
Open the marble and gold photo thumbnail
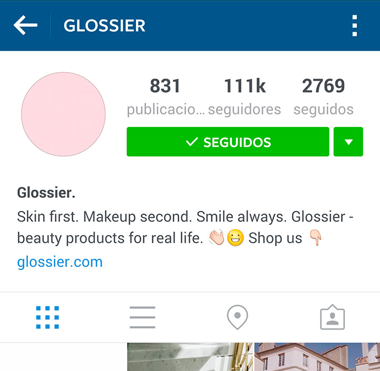(x=190, y=357)
